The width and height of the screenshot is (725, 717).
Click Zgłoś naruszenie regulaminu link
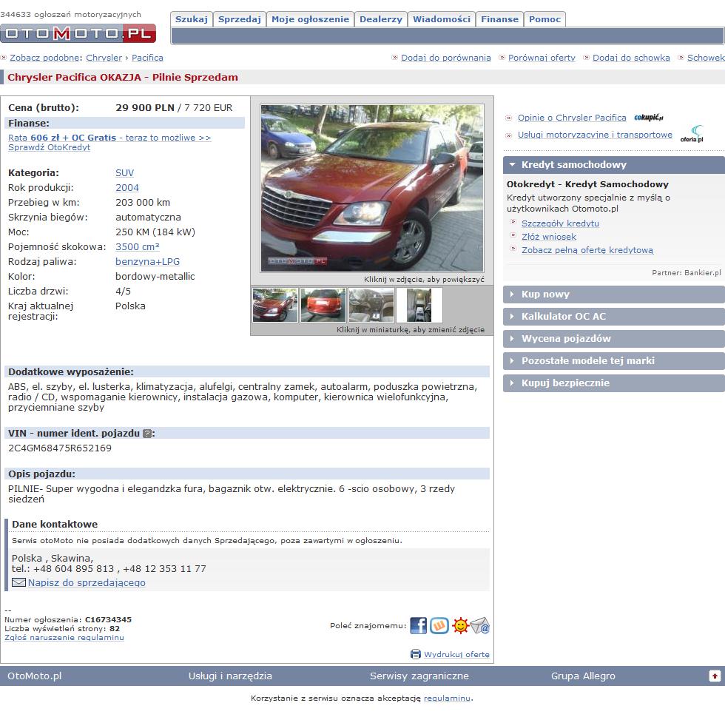click(x=64, y=637)
